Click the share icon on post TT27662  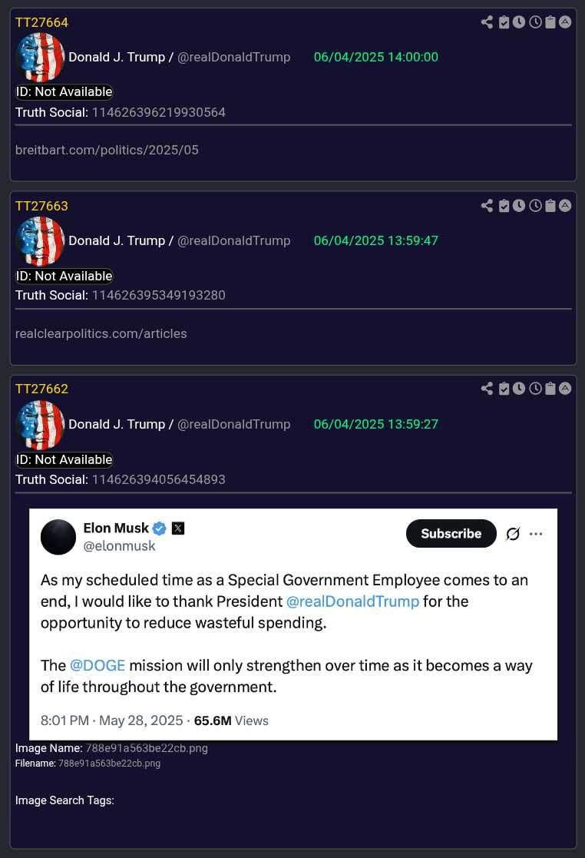click(x=487, y=389)
